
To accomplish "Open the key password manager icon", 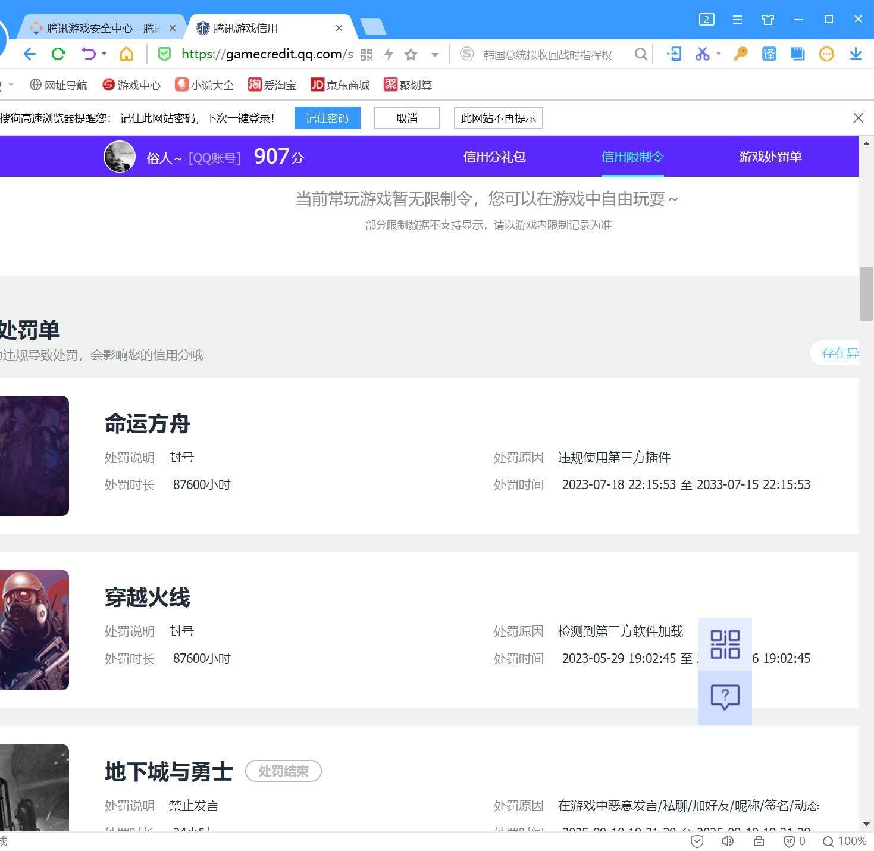I will pyautogui.click(x=740, y=54).
